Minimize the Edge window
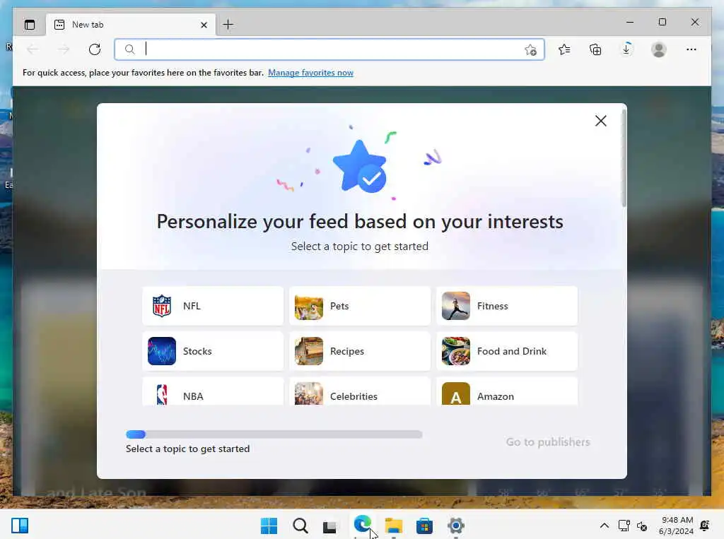724x539 pixels. tap(629, 22)
